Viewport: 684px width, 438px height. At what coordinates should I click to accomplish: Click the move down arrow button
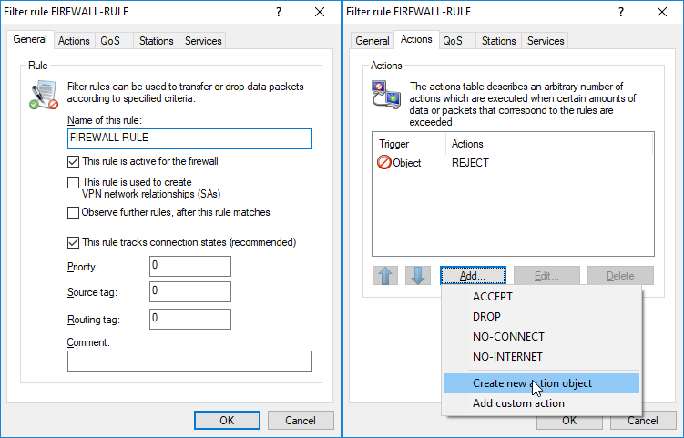(x=416, y=276)
